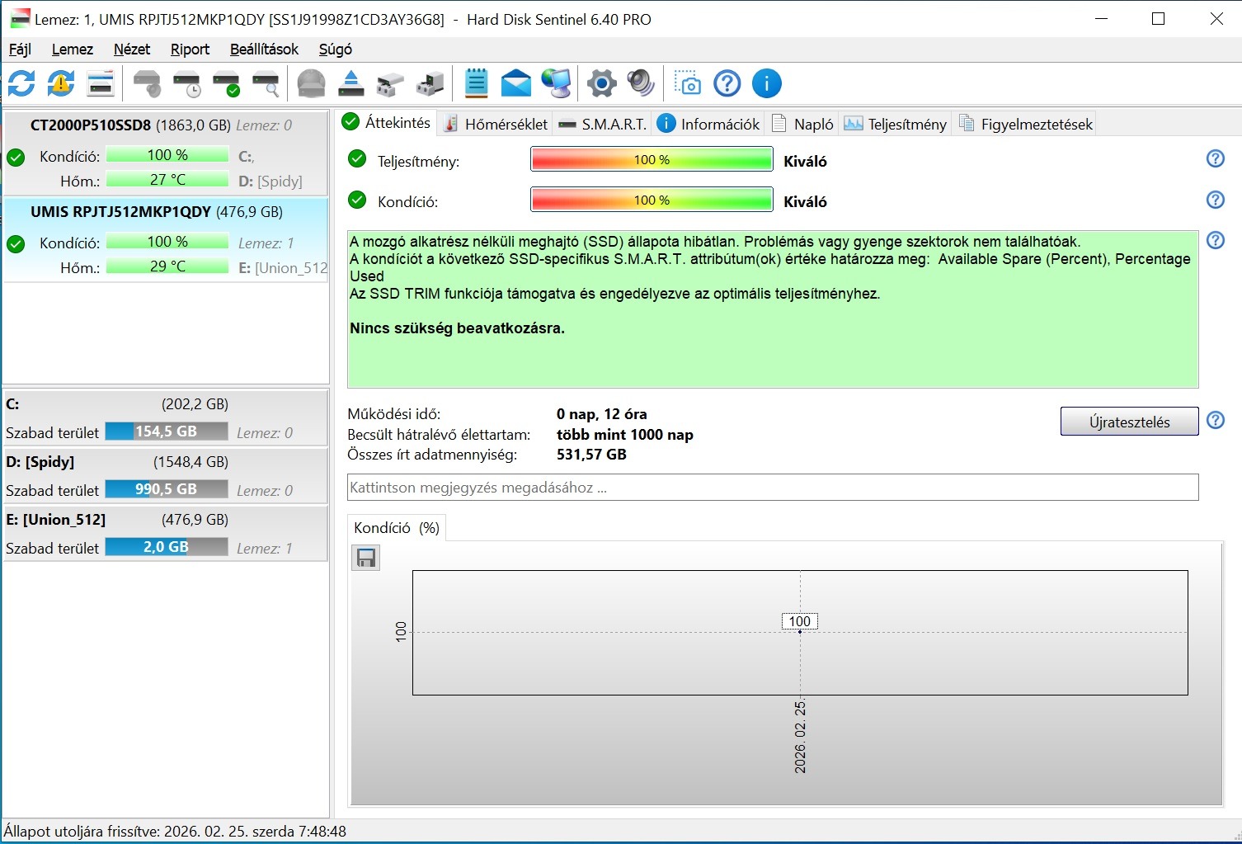This screenshot has width=1242, height=844.
Task: Click the help icon next to status text box
Action: [1216, 240]
